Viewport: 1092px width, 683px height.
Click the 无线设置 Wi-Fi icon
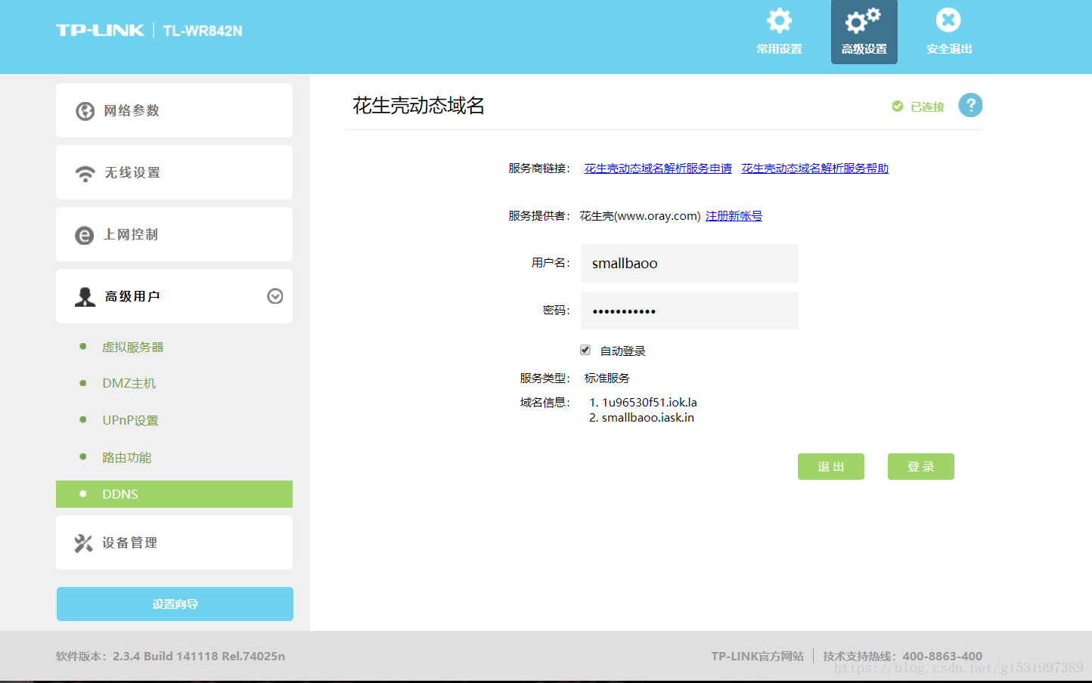pos(85,173)
